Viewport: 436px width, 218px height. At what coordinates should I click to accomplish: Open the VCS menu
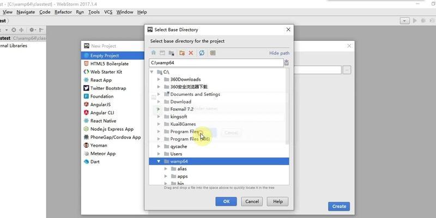point(108,12)
